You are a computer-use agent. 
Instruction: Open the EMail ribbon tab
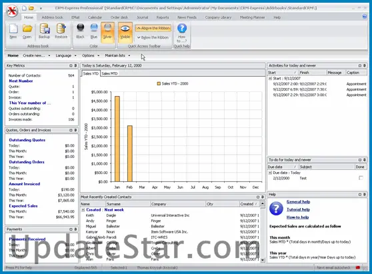(75, 17)
